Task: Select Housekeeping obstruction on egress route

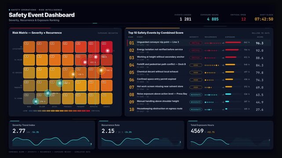Action: click(199, 109)
